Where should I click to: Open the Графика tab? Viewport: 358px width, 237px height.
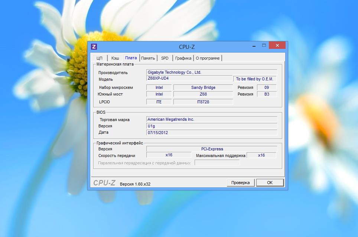tap(183, 58)
